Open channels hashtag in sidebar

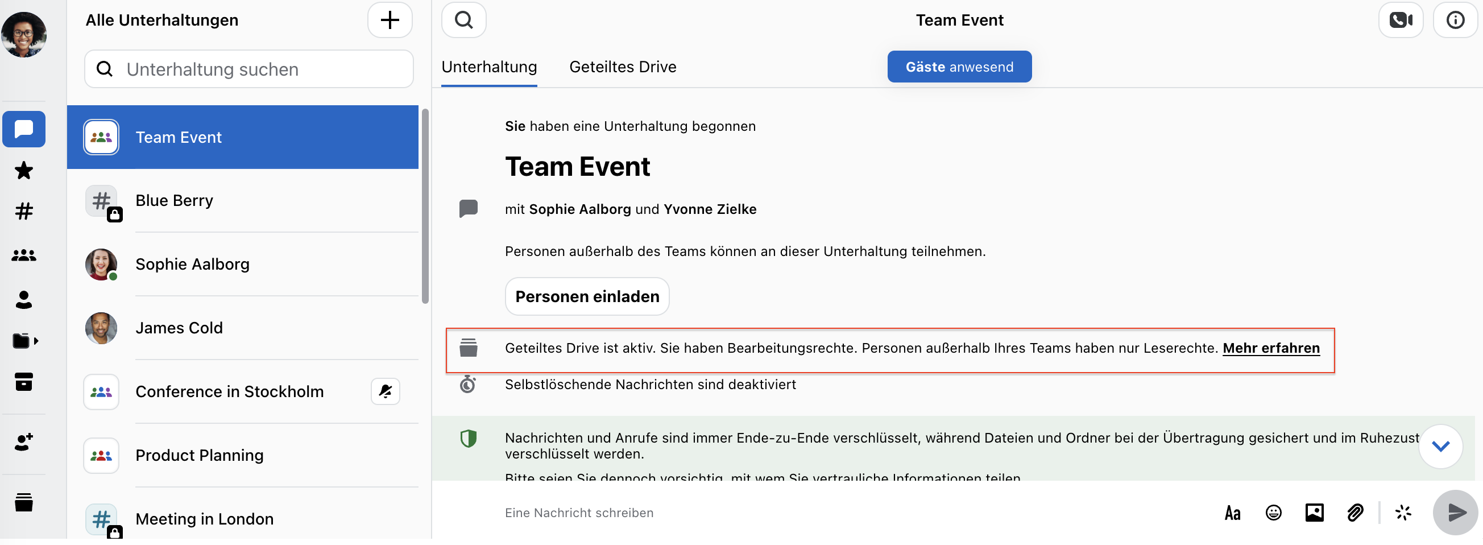24,212
